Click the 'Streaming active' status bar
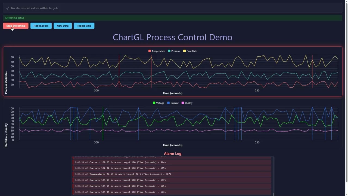The width and height of the screenshot is (348, 196). (173, 18)
